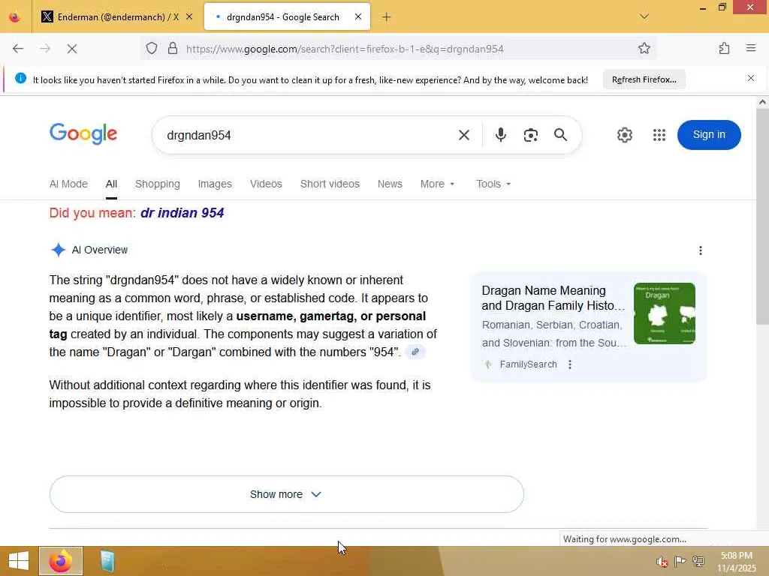Open the FamilySearch source link
Screen dimensions: 769x576
pyautogui.click(x=528, y=364)
